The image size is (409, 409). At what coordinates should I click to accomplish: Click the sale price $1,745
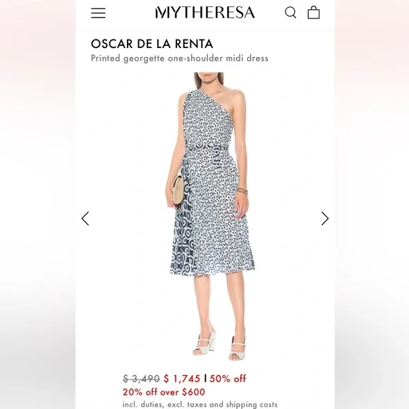pyautogui.click(x=182, y=379)
